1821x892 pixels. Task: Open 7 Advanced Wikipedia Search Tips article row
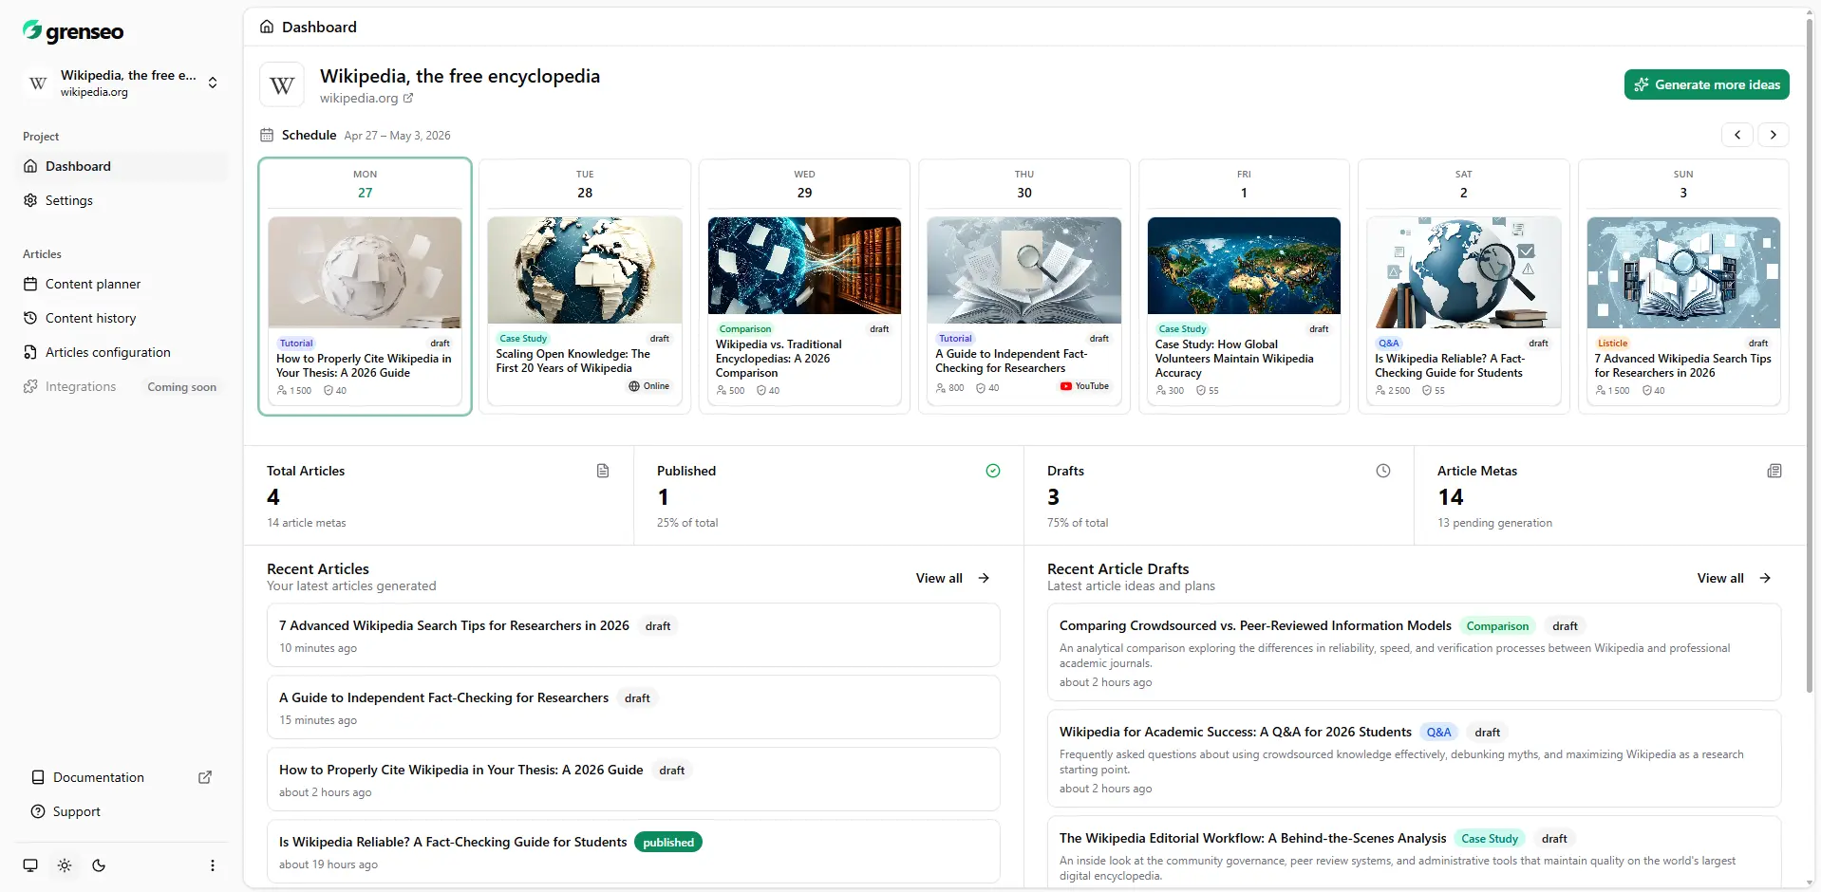633,636
